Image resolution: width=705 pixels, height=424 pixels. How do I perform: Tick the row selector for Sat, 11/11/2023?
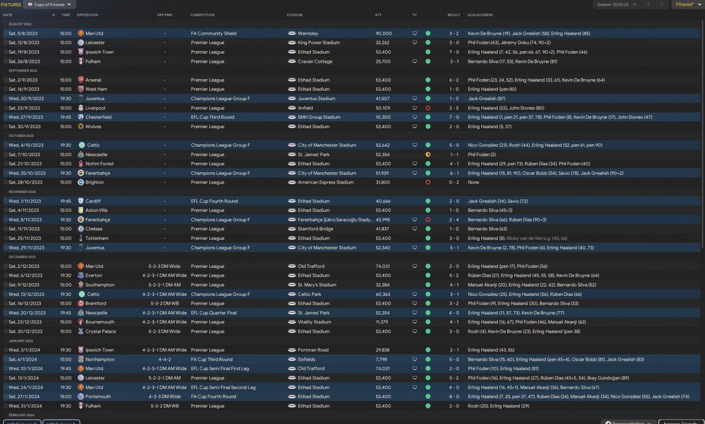click(6, 229)
